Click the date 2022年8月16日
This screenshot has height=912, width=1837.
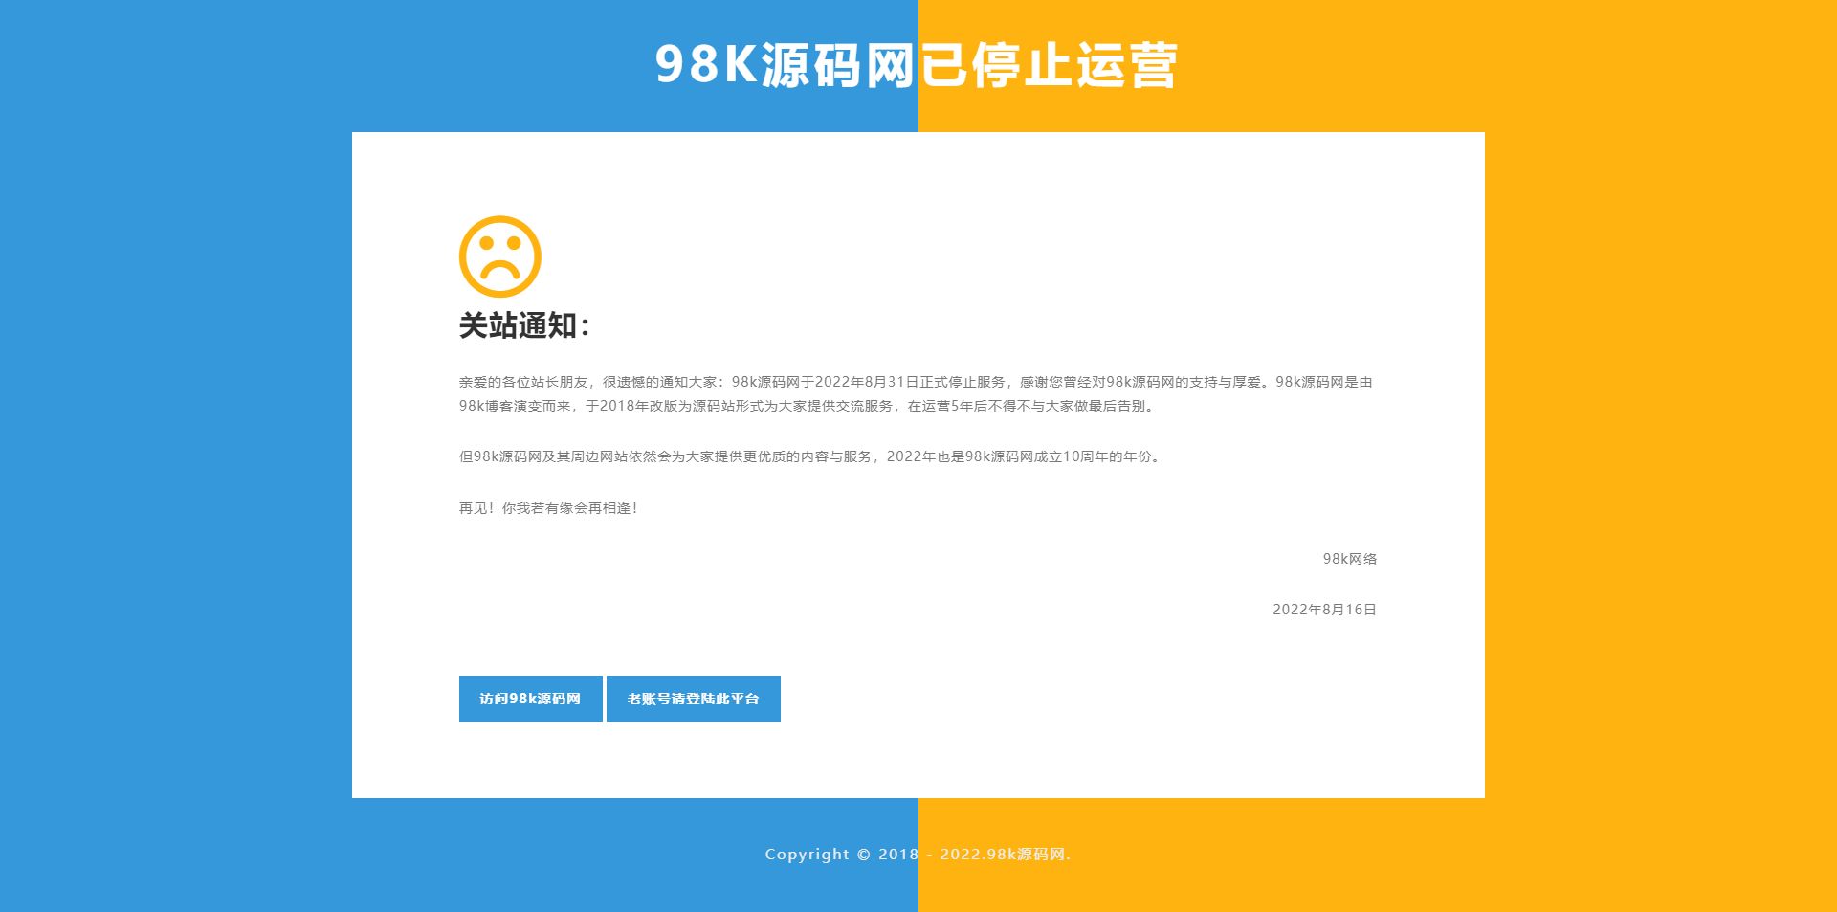click(1323, 609)
